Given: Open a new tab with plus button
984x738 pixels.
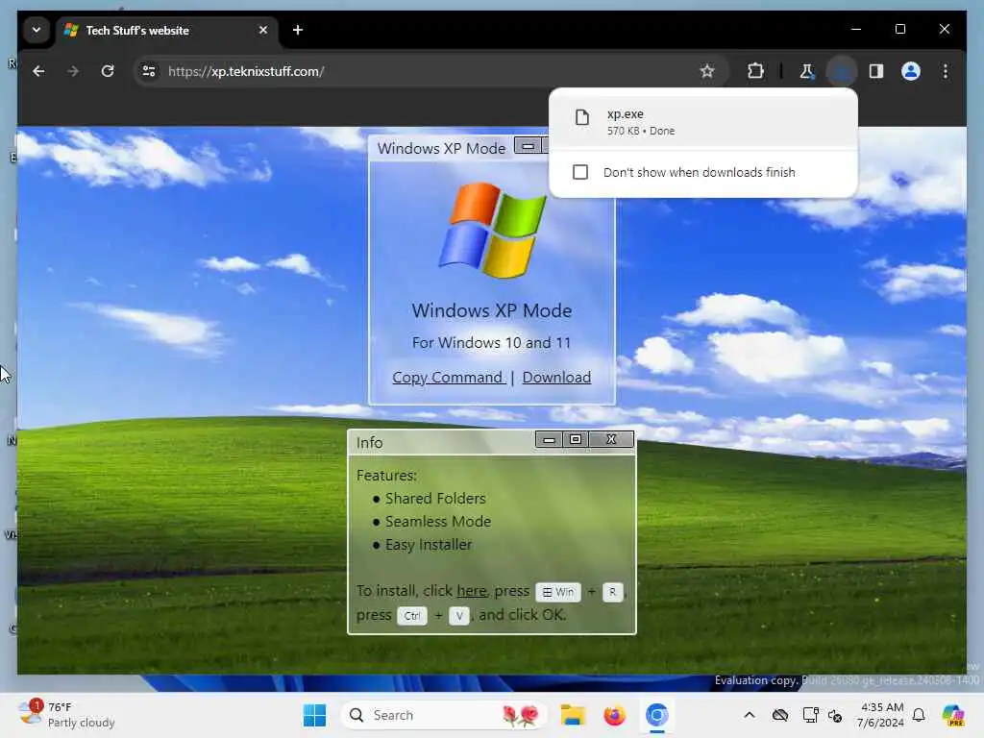Looking at the screenshot, I should (298, 30).
